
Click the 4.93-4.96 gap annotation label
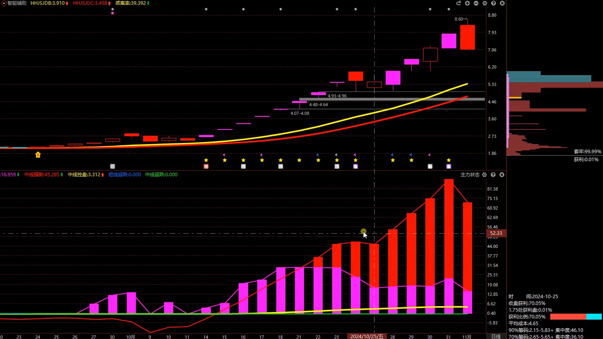(x=337, y=96)
